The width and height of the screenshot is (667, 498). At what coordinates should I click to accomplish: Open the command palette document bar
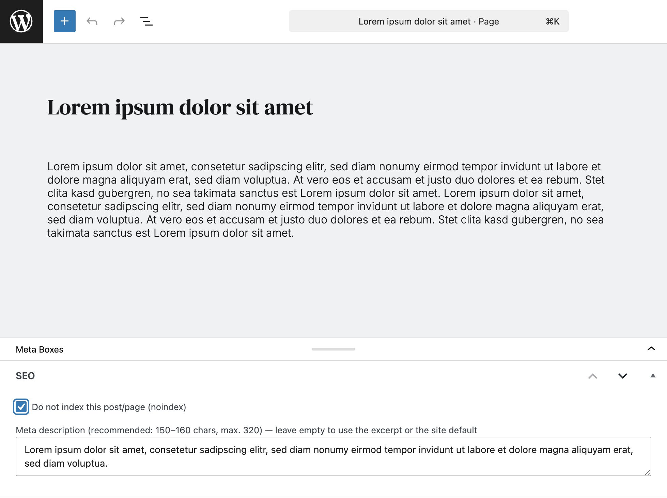pyautogui.click(x=429, y=21)
